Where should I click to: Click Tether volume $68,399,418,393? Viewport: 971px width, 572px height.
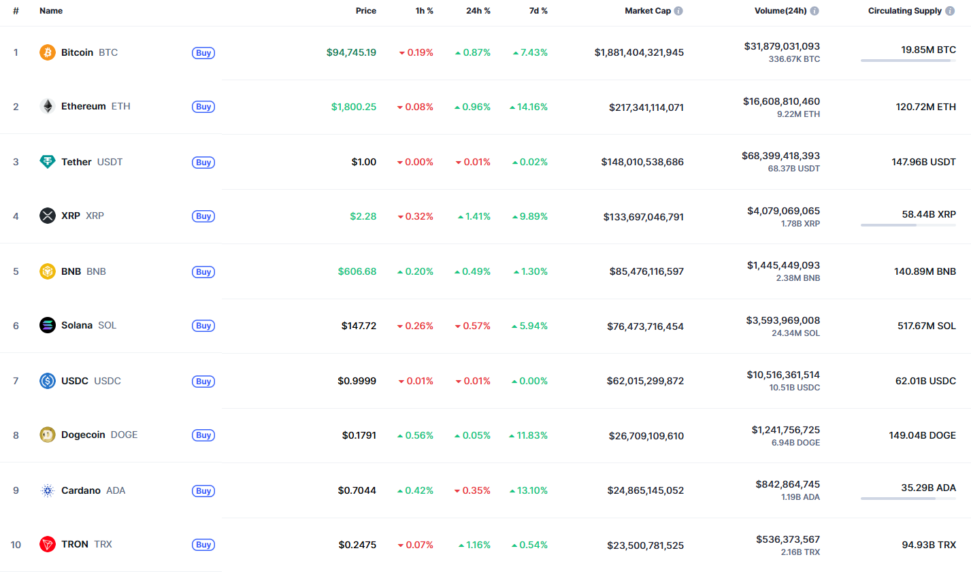coord(780,156)
